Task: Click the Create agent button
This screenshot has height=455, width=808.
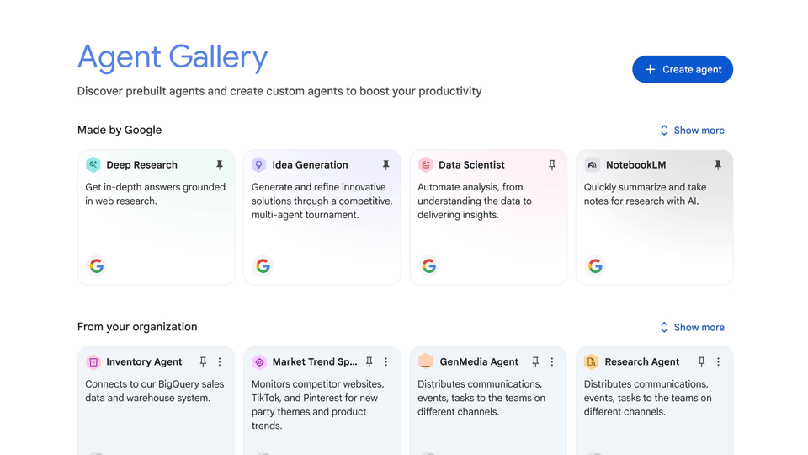Action: (x=683, y=69)
